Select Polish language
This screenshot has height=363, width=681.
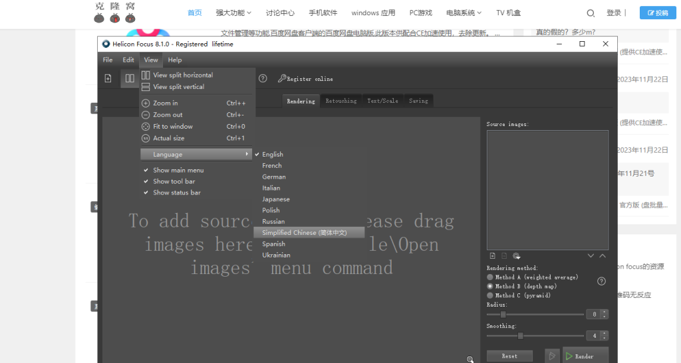[x=309, y=210]
